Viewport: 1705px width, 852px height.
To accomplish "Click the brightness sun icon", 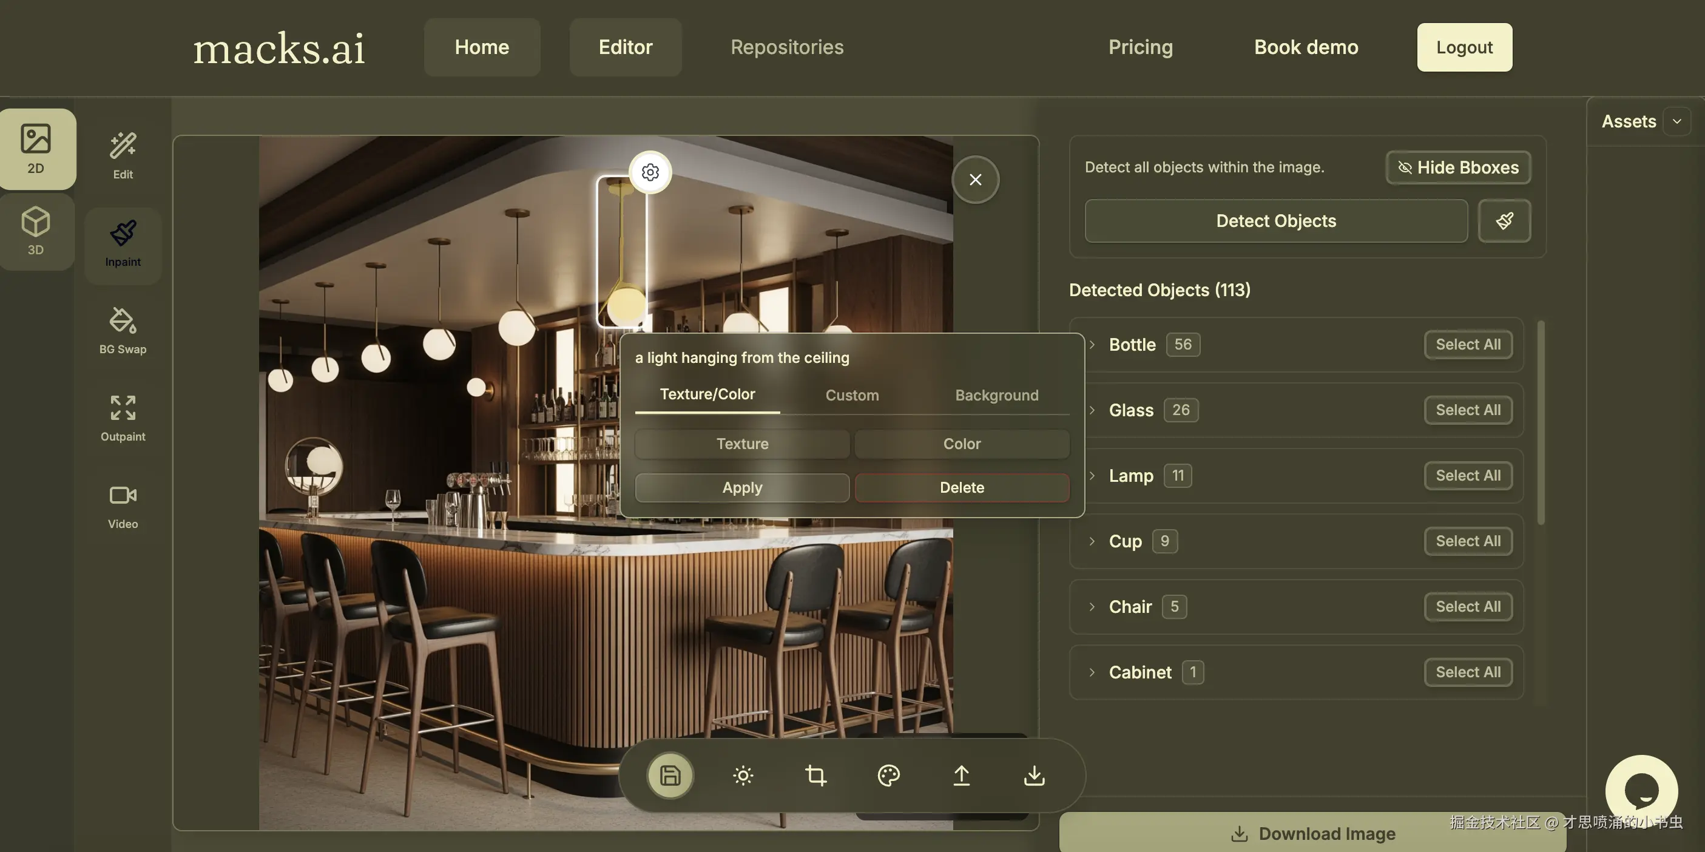I will pos(743,775).
